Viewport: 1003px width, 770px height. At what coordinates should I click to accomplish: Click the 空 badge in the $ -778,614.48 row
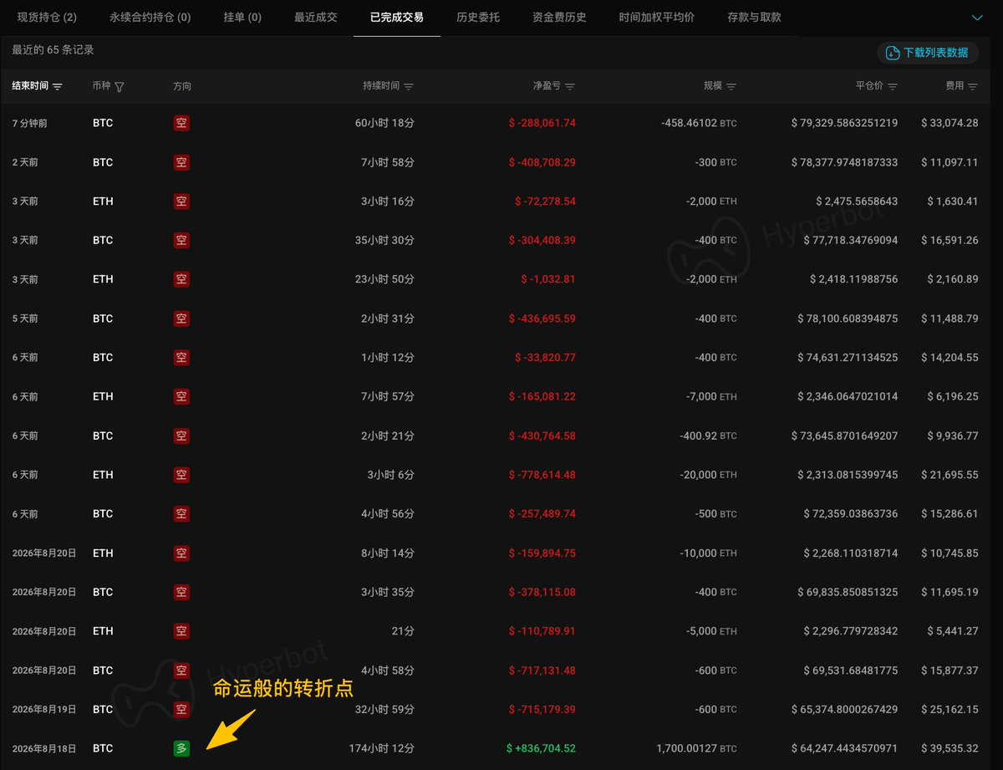click(181, 475)
